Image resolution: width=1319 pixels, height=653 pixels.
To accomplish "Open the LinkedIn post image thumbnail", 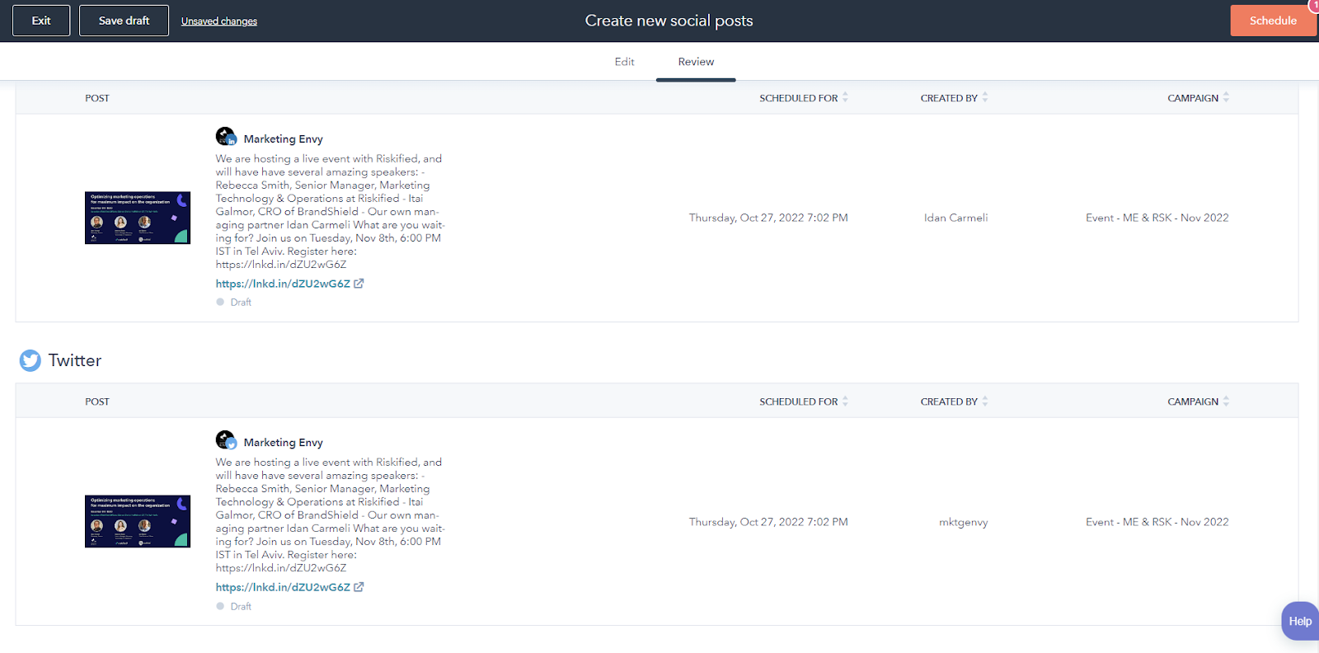I will tap(138, 218).
